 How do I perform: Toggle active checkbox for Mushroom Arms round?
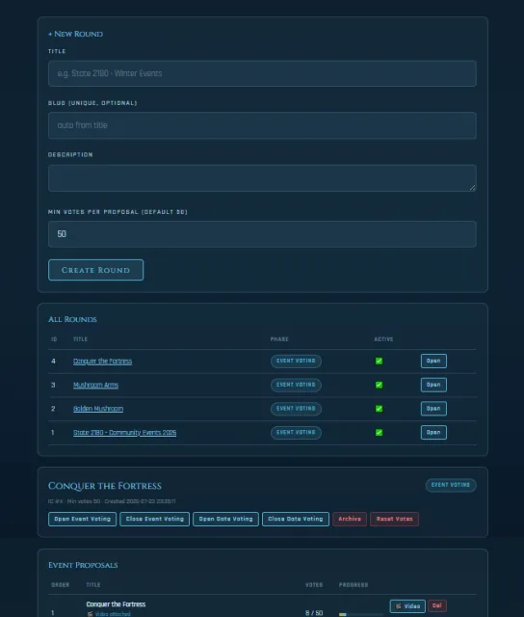tap(379, 385)
